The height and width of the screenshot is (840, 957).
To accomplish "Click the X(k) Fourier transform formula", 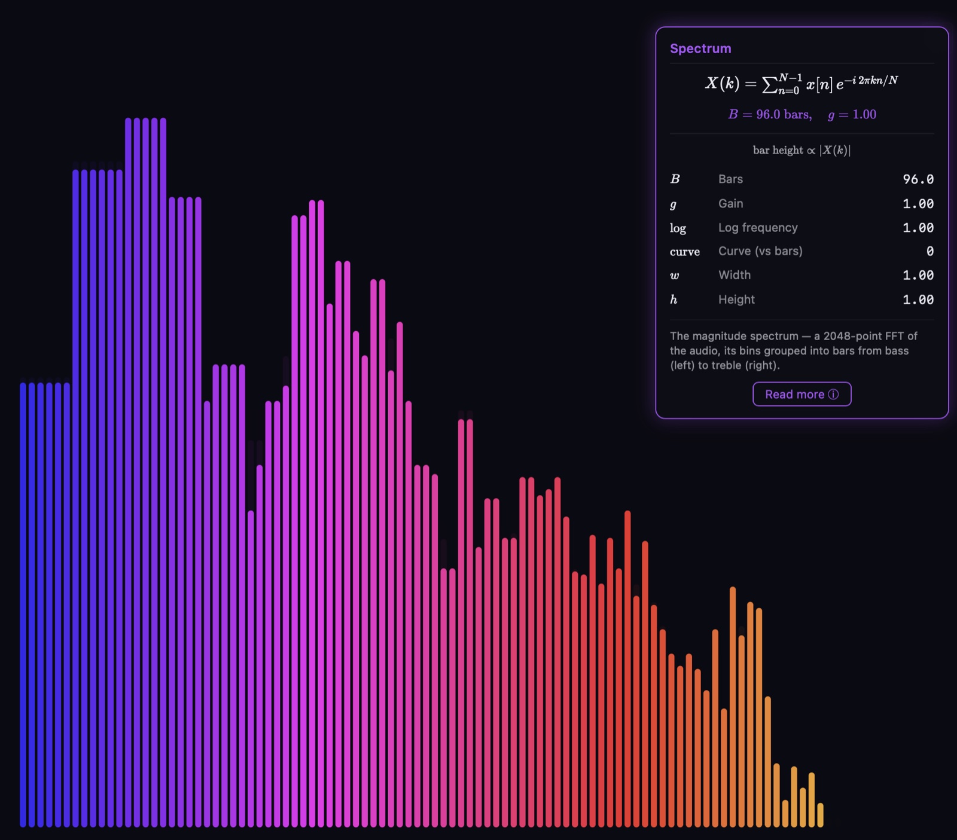I will pos(801,83).
